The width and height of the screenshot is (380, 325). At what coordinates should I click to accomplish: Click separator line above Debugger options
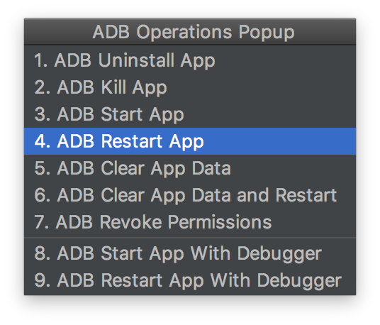[x=190, y=238]
